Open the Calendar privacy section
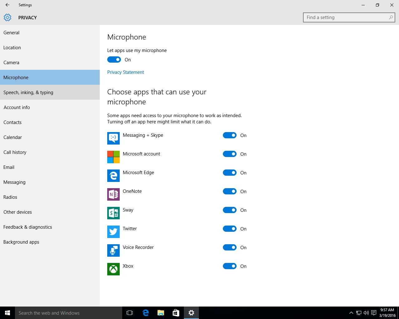 (x=50, y=137)
